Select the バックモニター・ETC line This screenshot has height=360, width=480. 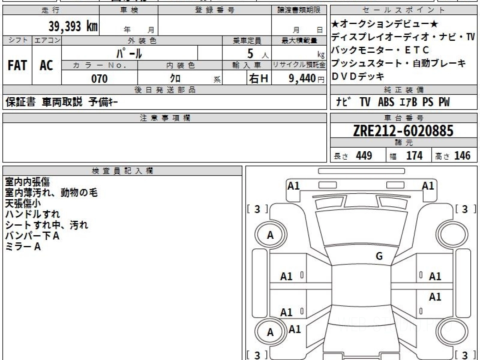[x=380, y=50]
